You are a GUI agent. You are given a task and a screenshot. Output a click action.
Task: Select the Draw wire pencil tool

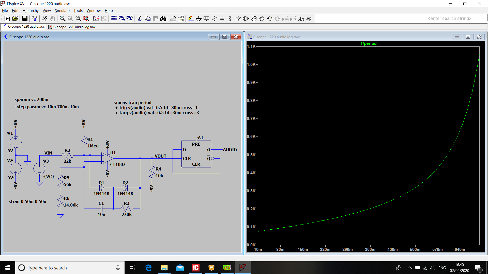191,19
